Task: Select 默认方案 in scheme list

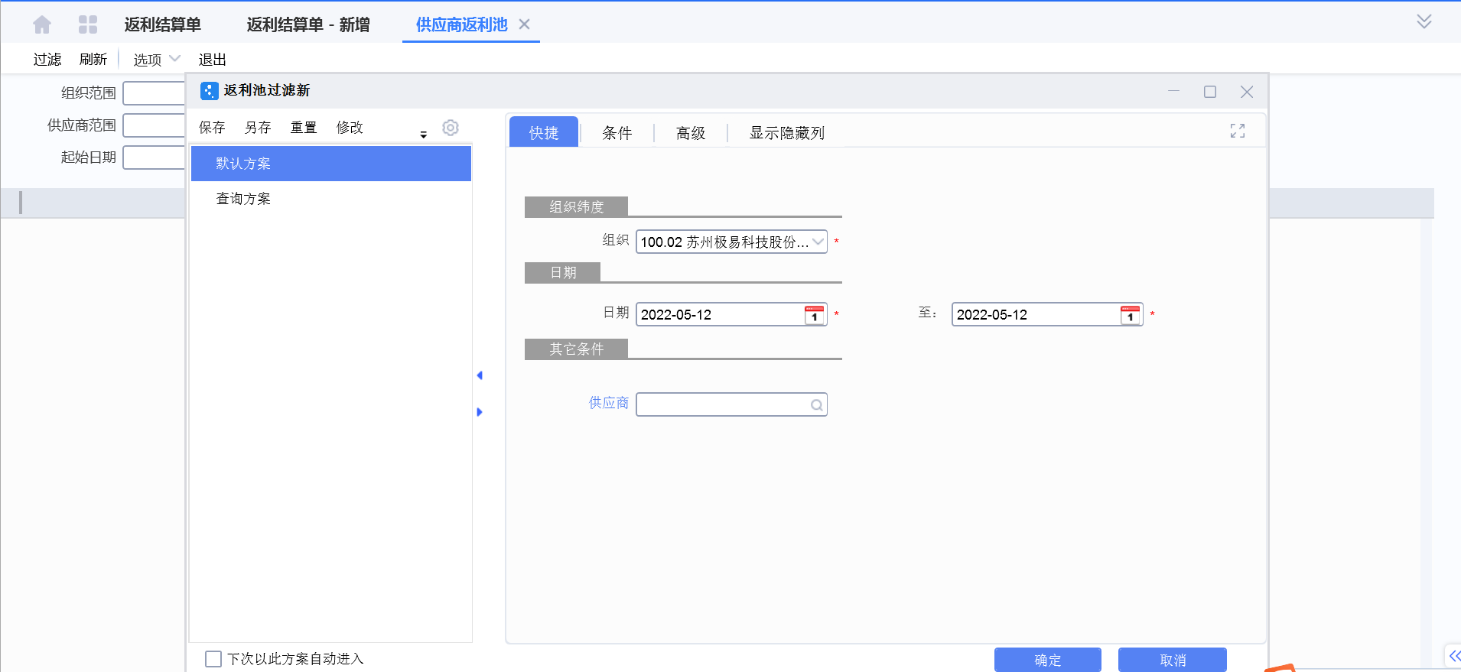Action: click(x=331, y=164)
